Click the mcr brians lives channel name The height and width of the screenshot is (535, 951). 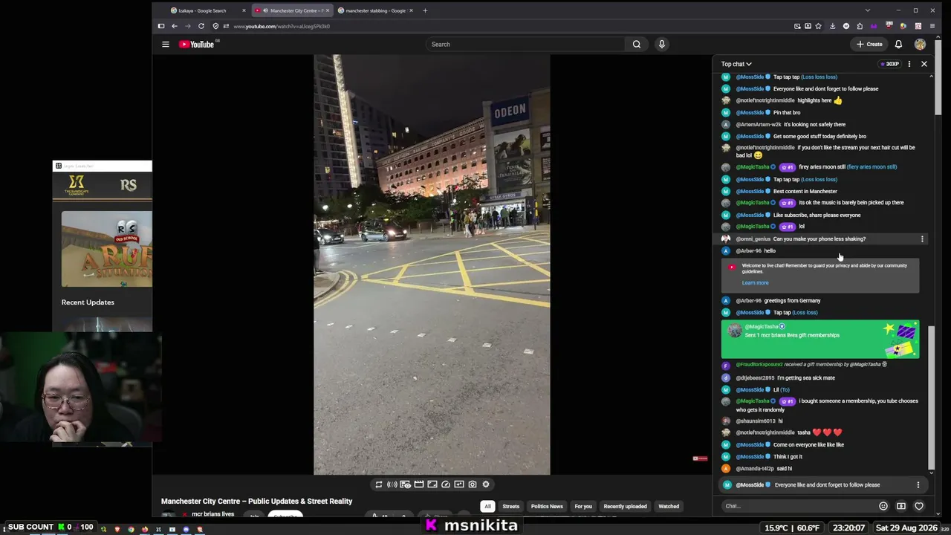tap(212, 514)
